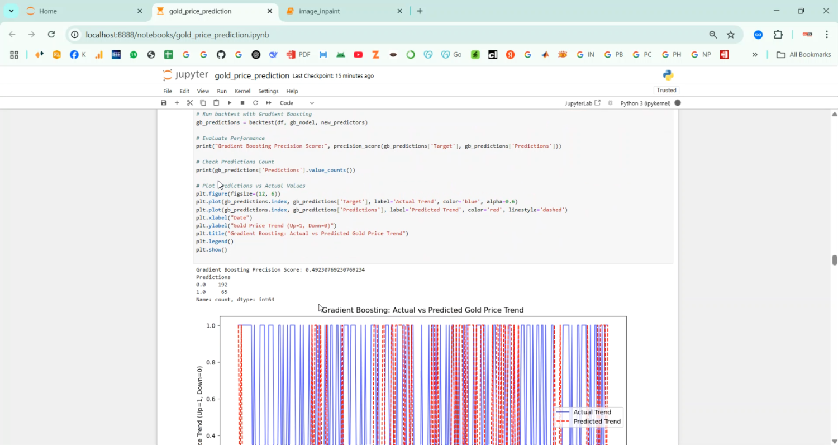Restart the kernel using the refresh icon
This screenshot has height=445, width=838.
point(255,103)
